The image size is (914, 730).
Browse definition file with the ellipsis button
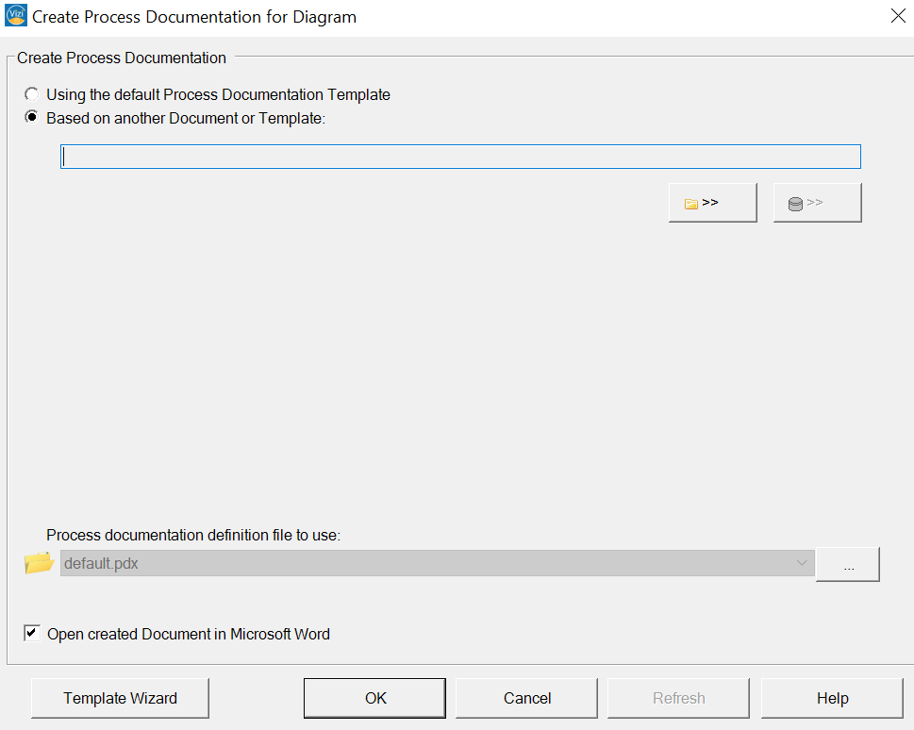point(848,564)
